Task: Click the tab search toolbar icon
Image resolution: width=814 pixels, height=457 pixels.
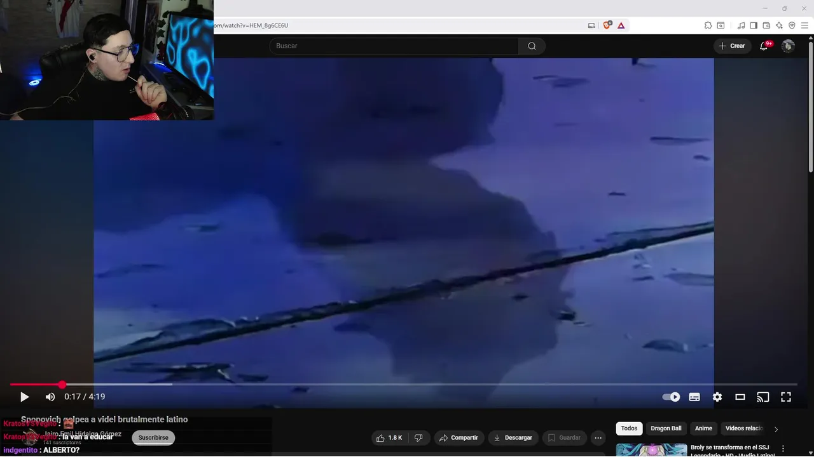Action: pyautogui.click(x=721, y=25)
